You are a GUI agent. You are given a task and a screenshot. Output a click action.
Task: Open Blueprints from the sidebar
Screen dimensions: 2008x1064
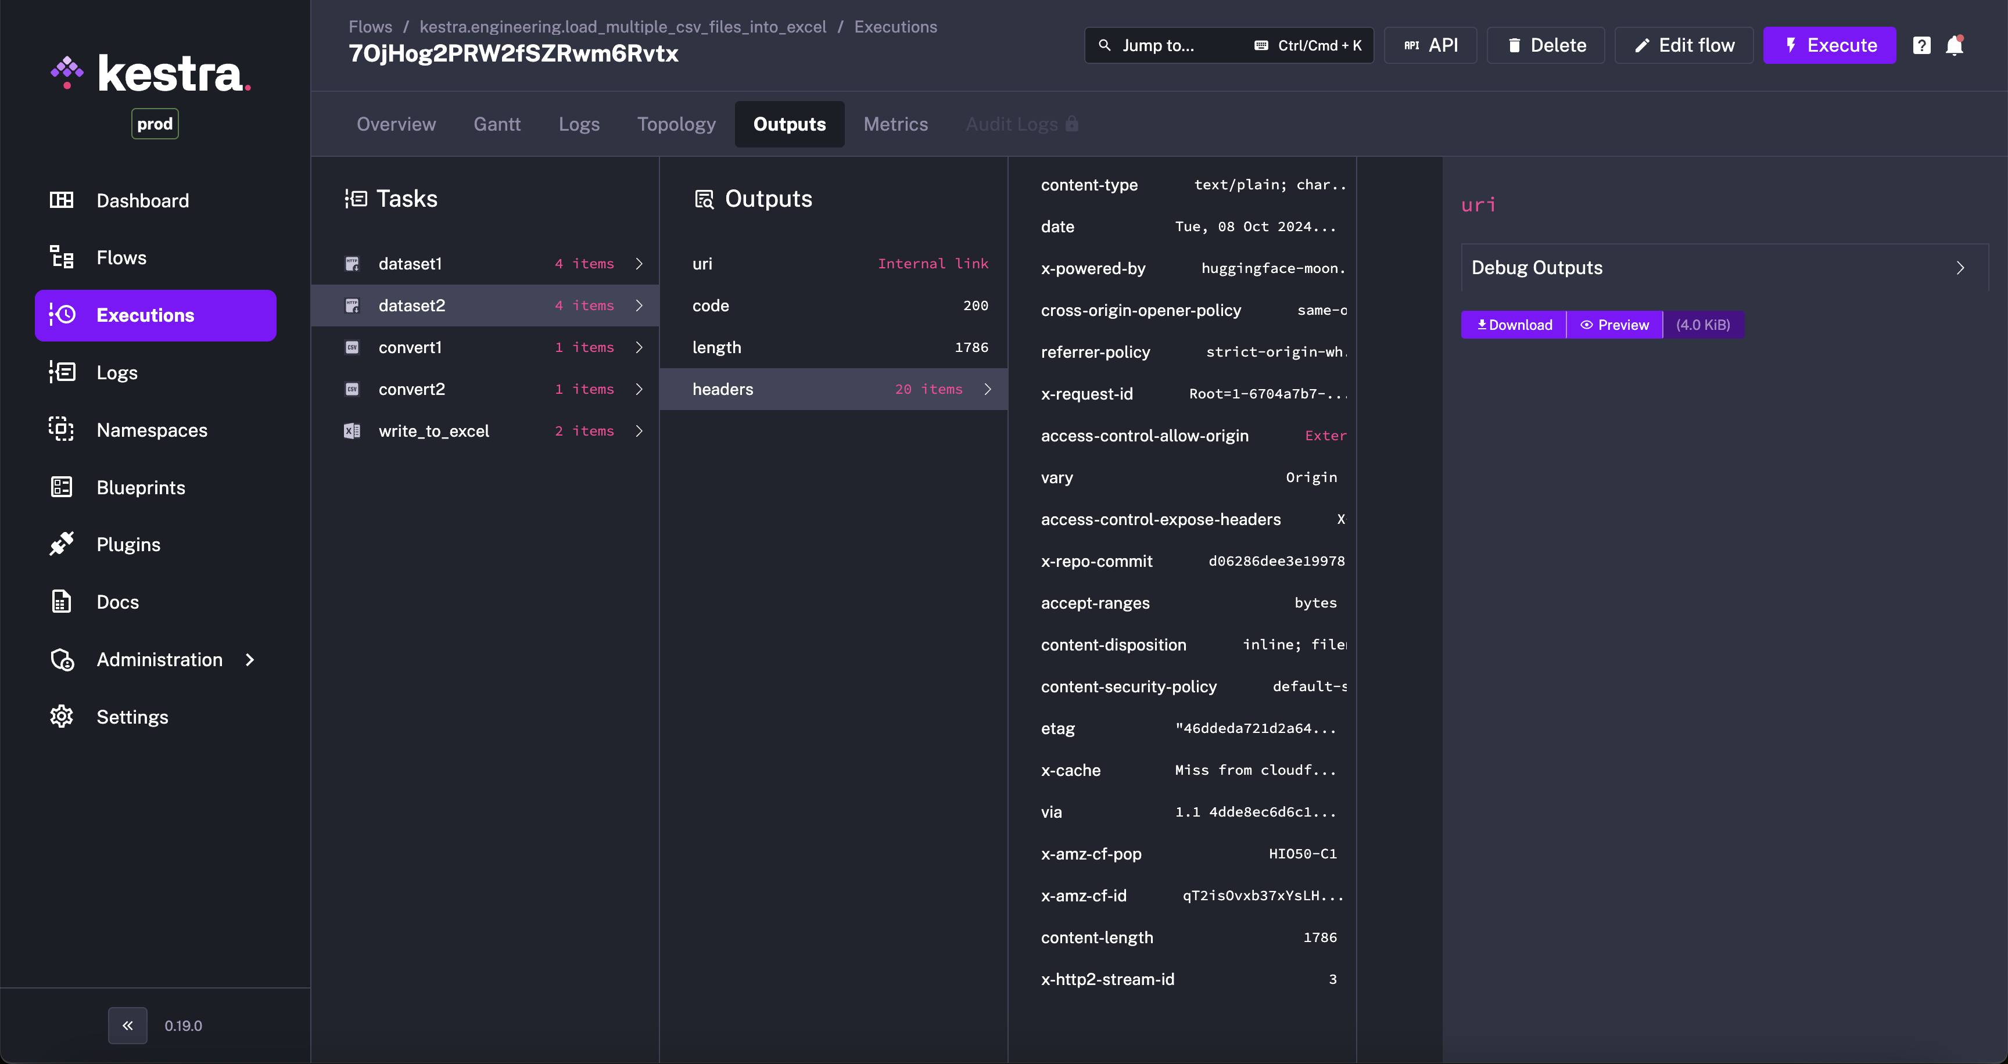tap(62, 487)
